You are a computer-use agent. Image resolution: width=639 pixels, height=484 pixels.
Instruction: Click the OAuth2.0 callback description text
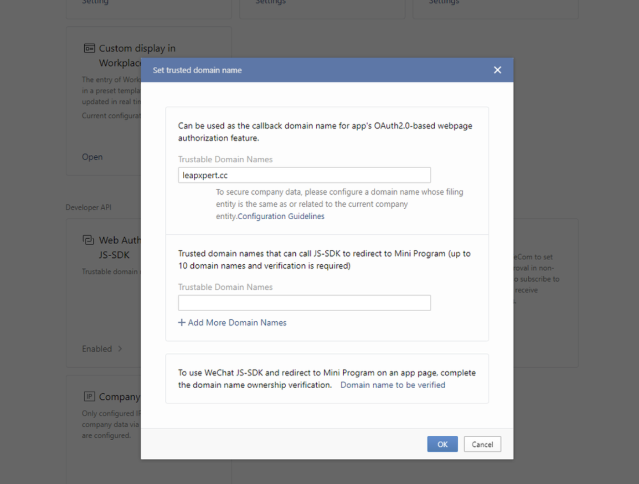point(325,132)
